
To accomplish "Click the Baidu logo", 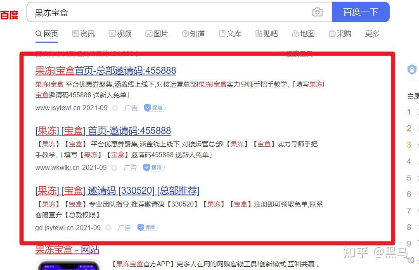I will click(9, 15).
